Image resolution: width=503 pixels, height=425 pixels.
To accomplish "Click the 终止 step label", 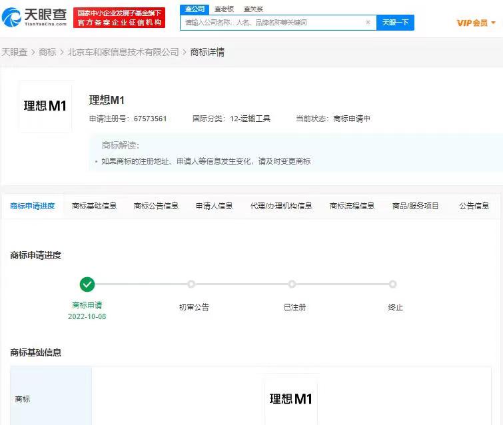I will pyautogui.click(x=395, y=307).
